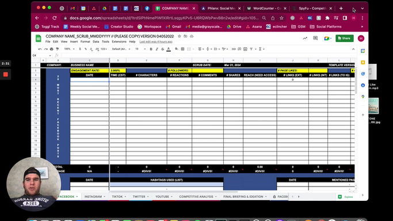Open Chrome Extensions puzzle icon
The height and width of the screenshot is (221, 393).
(327, 18)
